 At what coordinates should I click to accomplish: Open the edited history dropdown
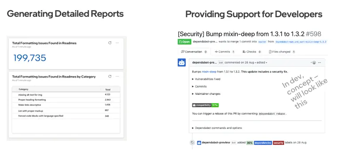pos(262,63)
